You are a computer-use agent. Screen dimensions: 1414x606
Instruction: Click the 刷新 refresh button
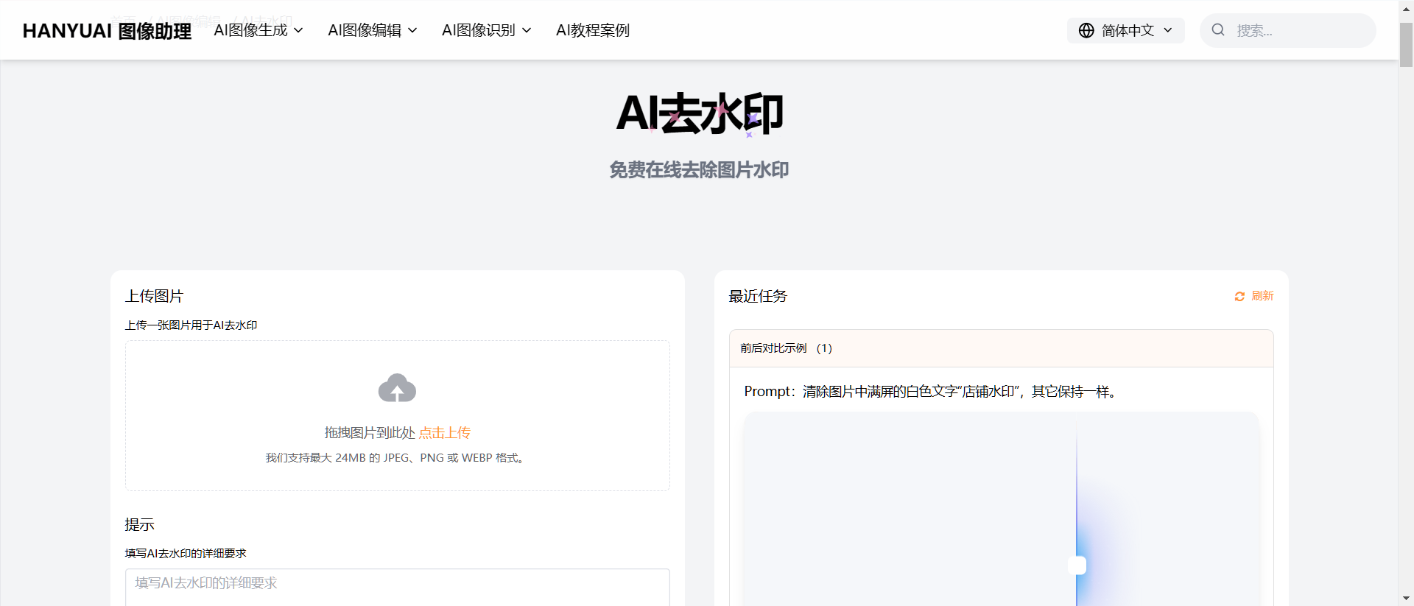click(1254, 296)
